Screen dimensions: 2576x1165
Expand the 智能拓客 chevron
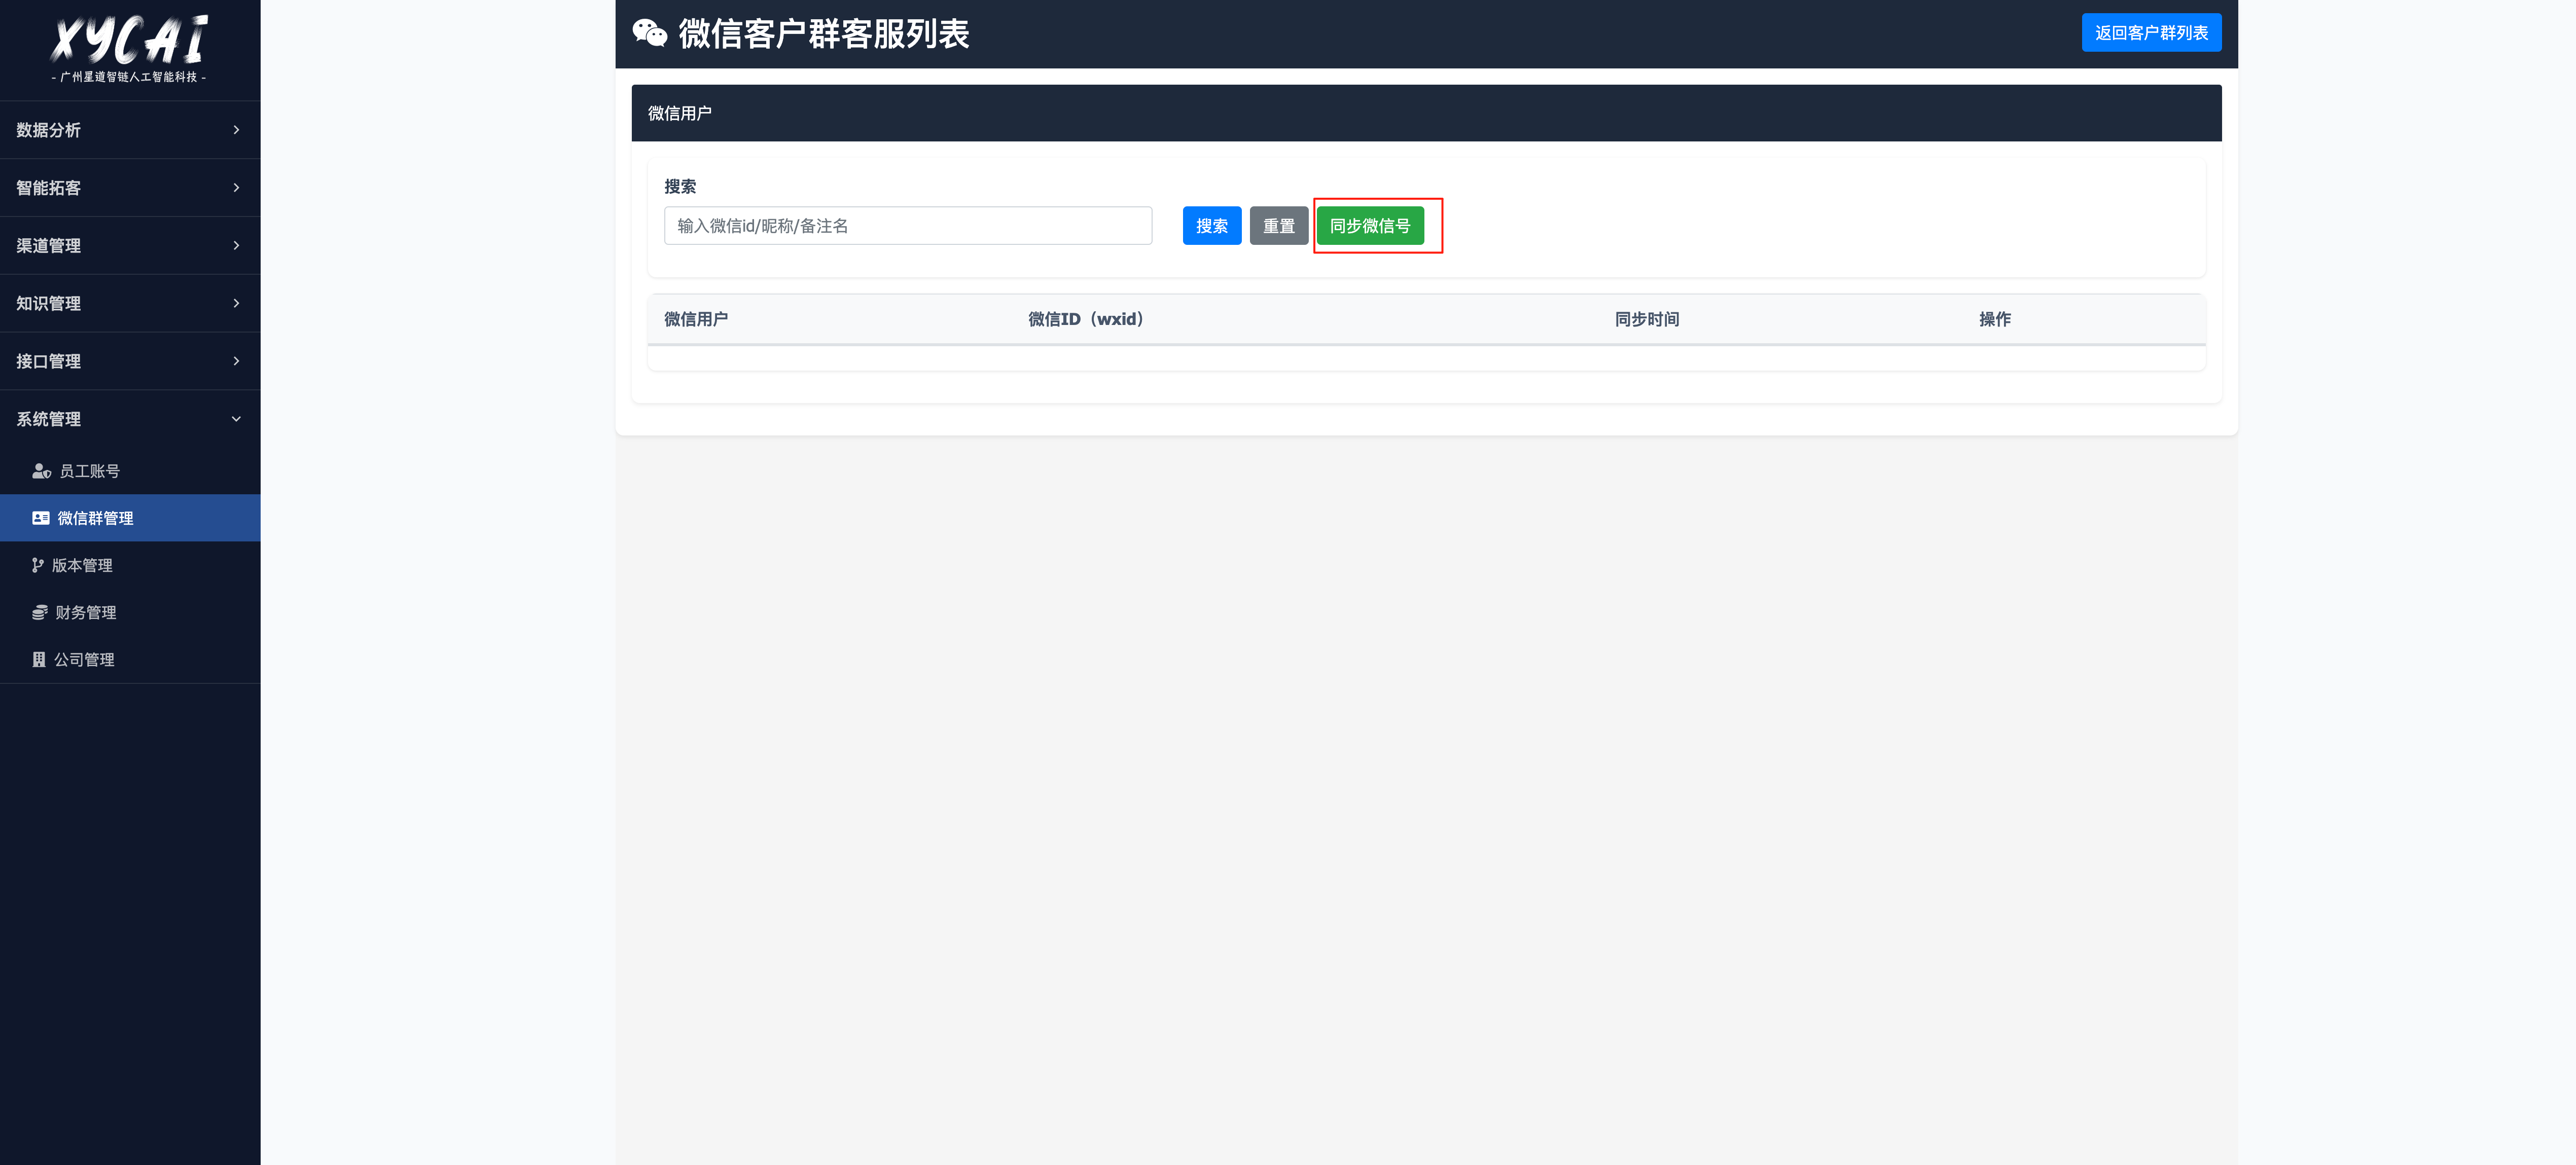coord(236,188)
